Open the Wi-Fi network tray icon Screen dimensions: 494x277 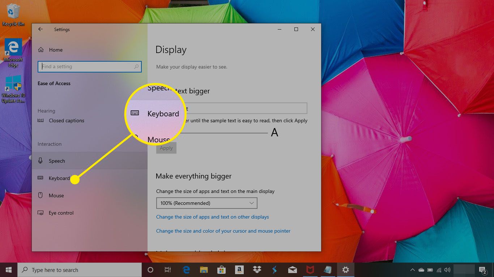coord(439,270)
